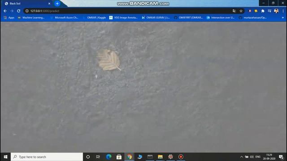
Task: Open the media control playlist icon
Action: click(269, 11)
